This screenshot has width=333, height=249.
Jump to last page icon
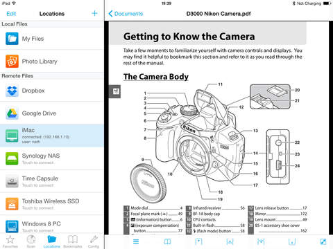292,241
